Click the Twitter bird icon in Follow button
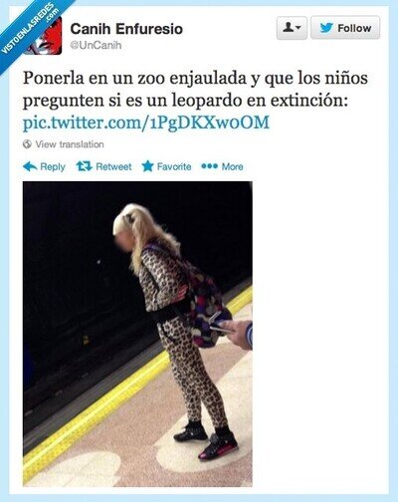This screenshot has height=502, width=398. (326, 28)
